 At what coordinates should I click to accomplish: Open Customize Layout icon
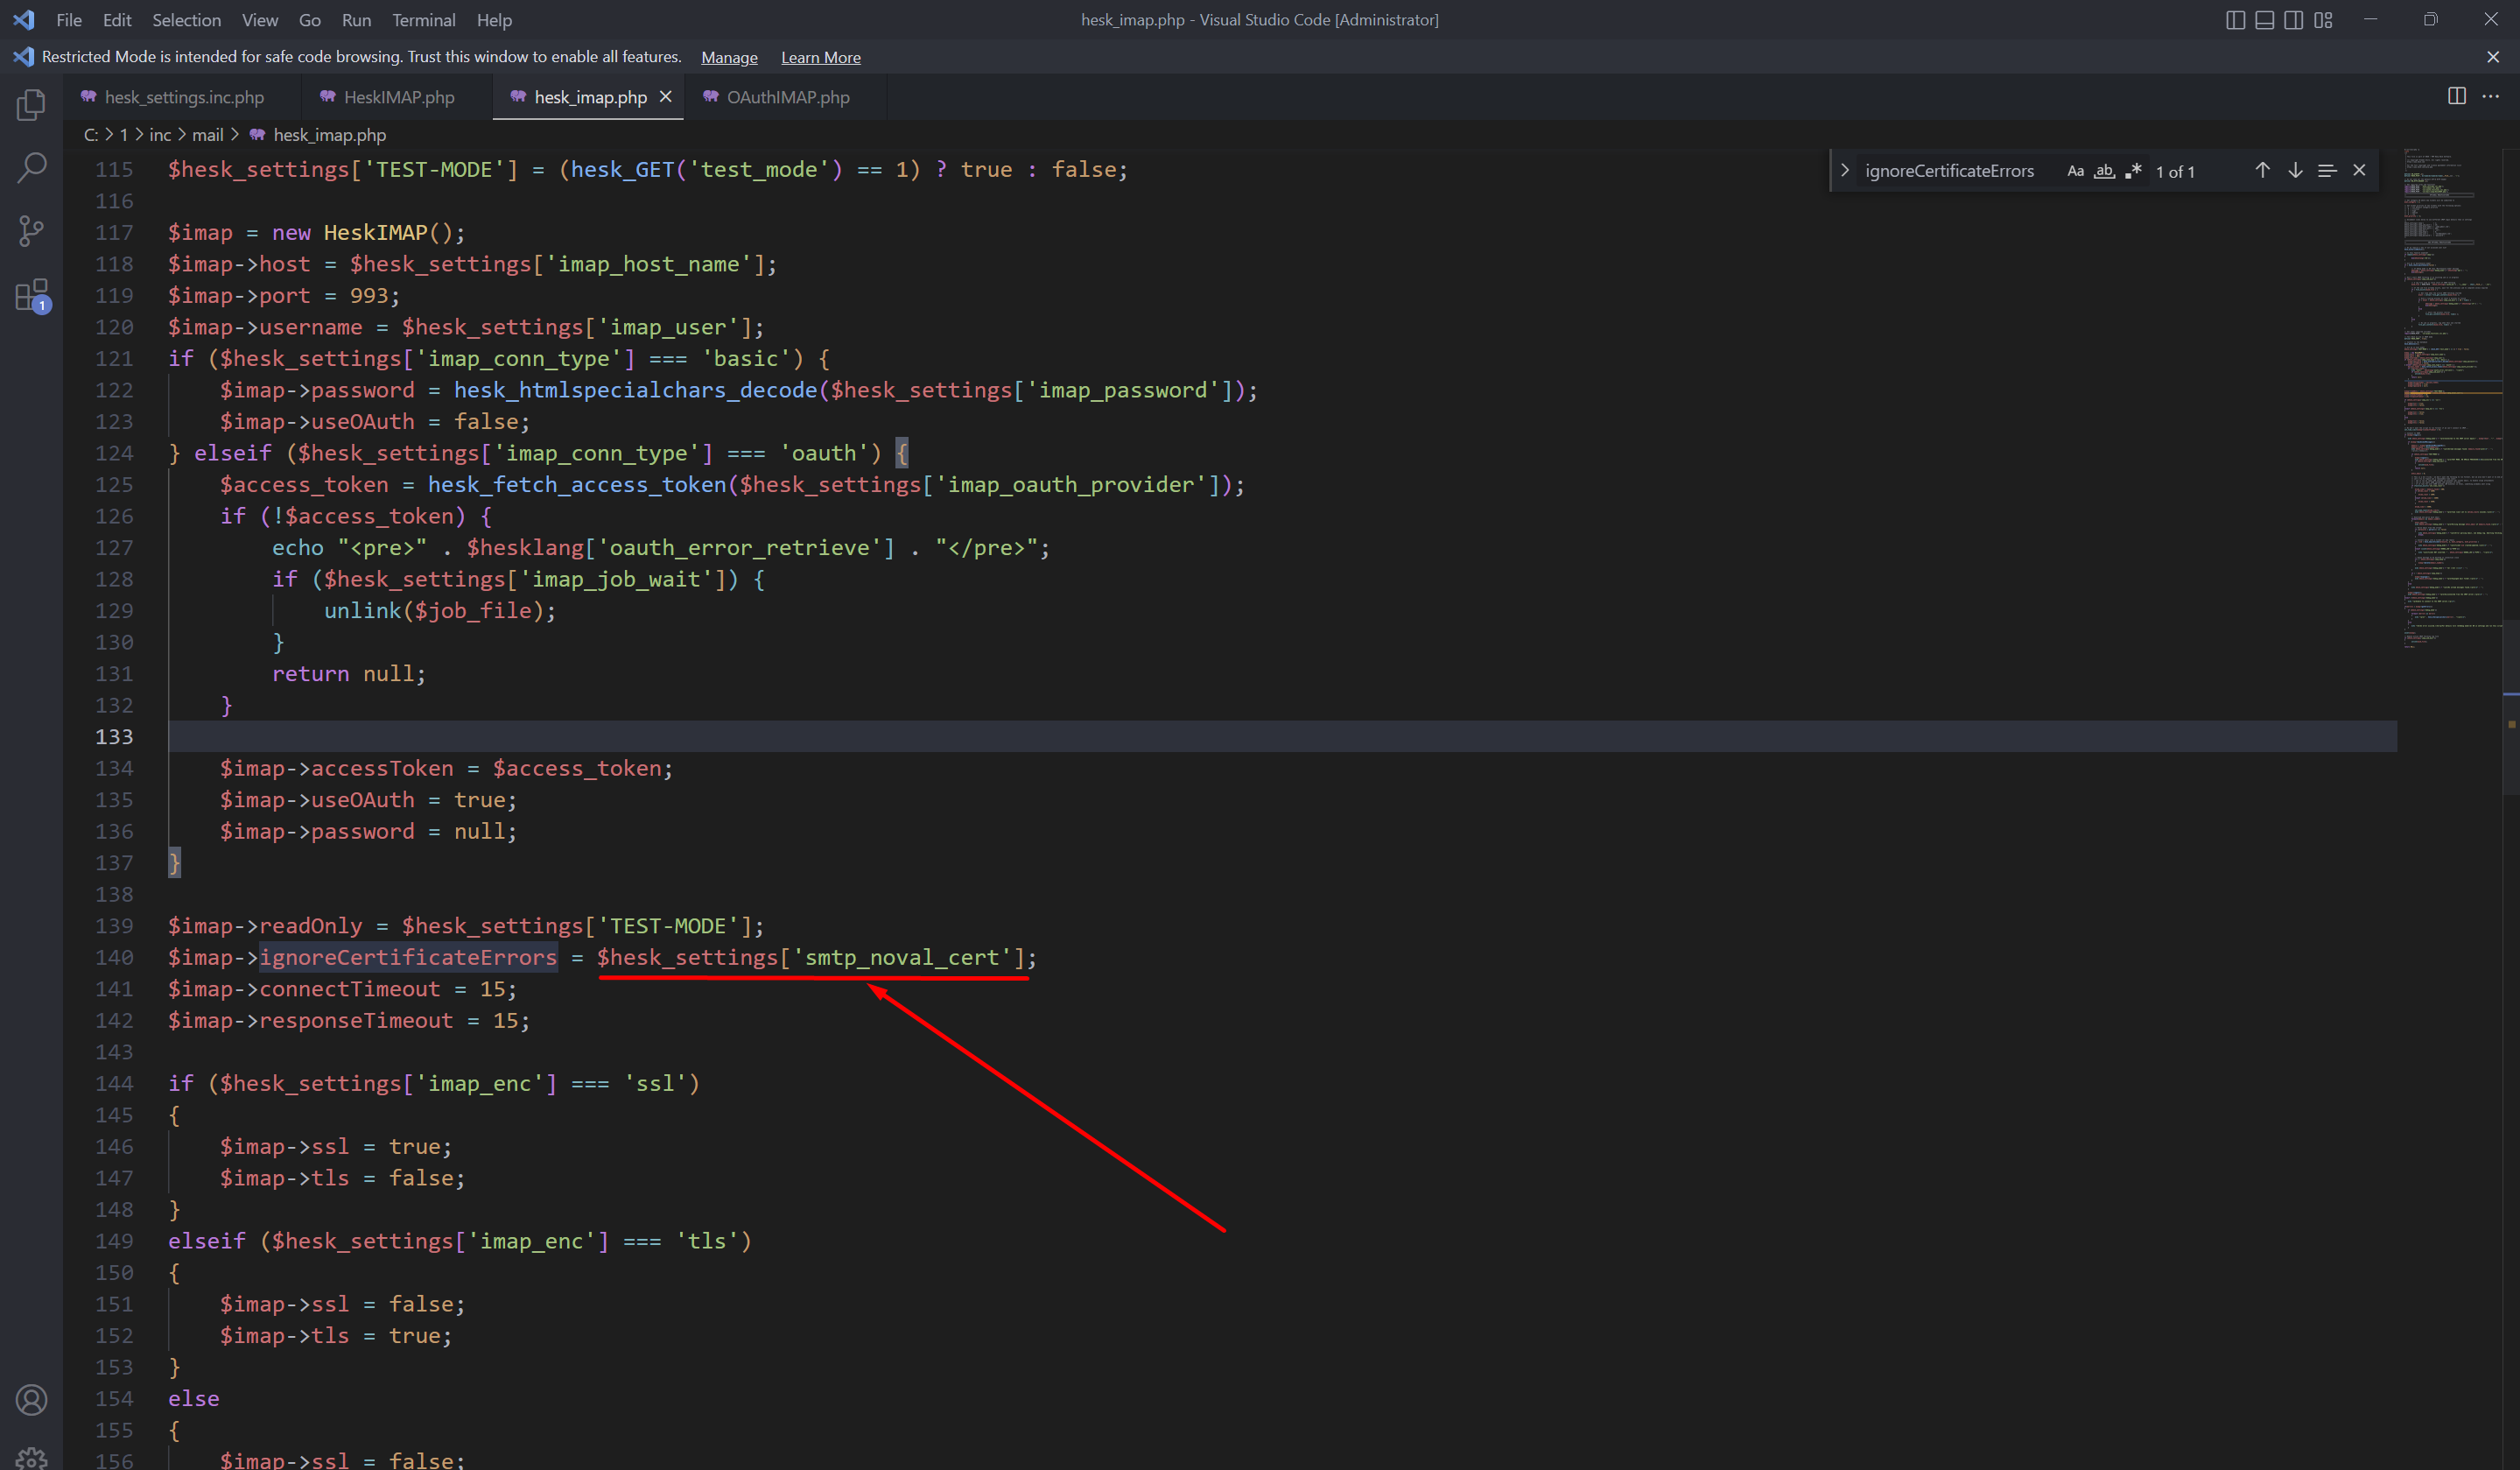pyautogui.click(x=2322, y=20)
